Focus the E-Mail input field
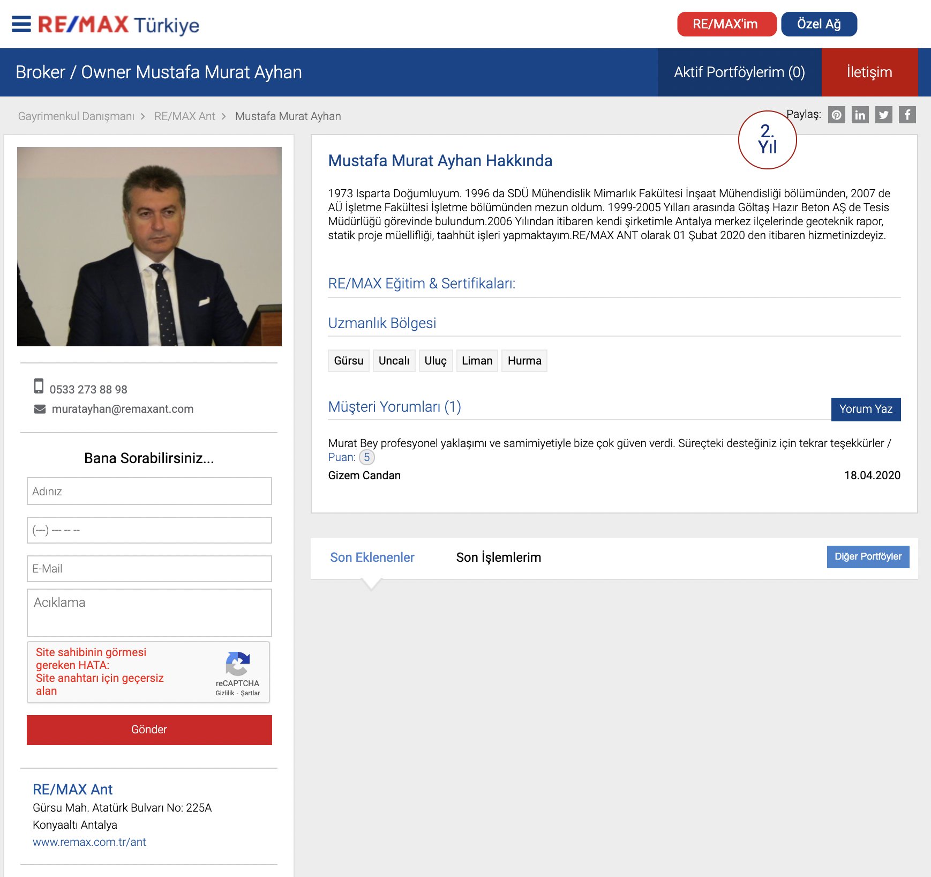 tap(149, 569)
